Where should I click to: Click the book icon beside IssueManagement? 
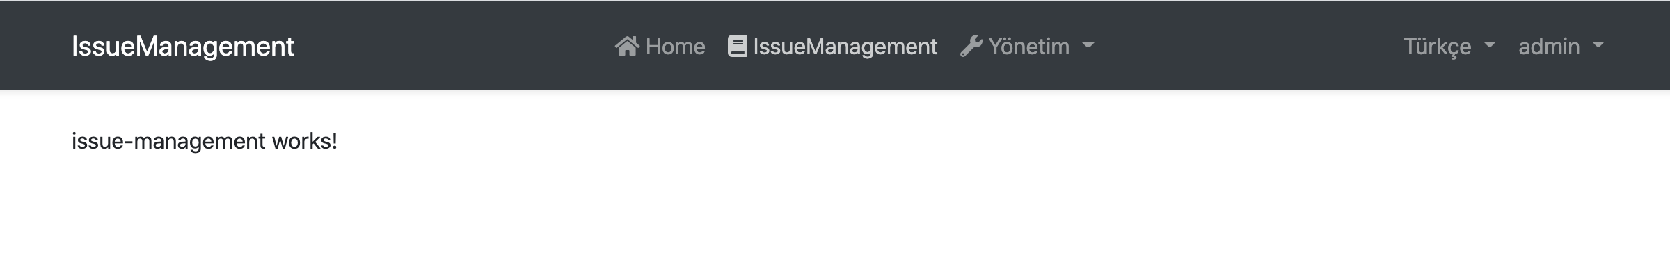coord(737,47)
